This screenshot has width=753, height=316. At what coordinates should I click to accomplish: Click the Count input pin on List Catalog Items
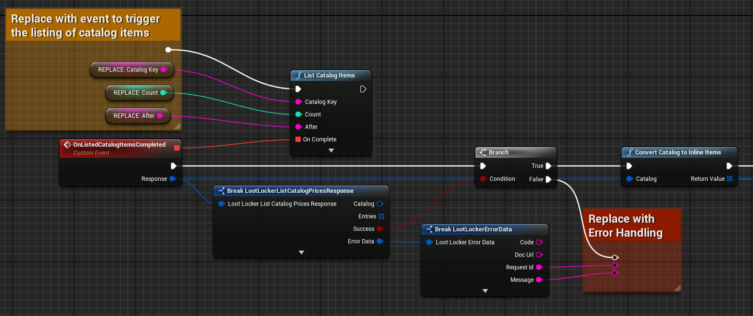pos(298,114)
